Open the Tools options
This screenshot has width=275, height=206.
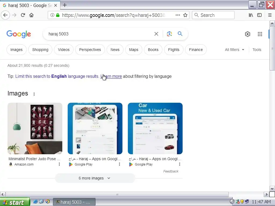click(257, 50)
